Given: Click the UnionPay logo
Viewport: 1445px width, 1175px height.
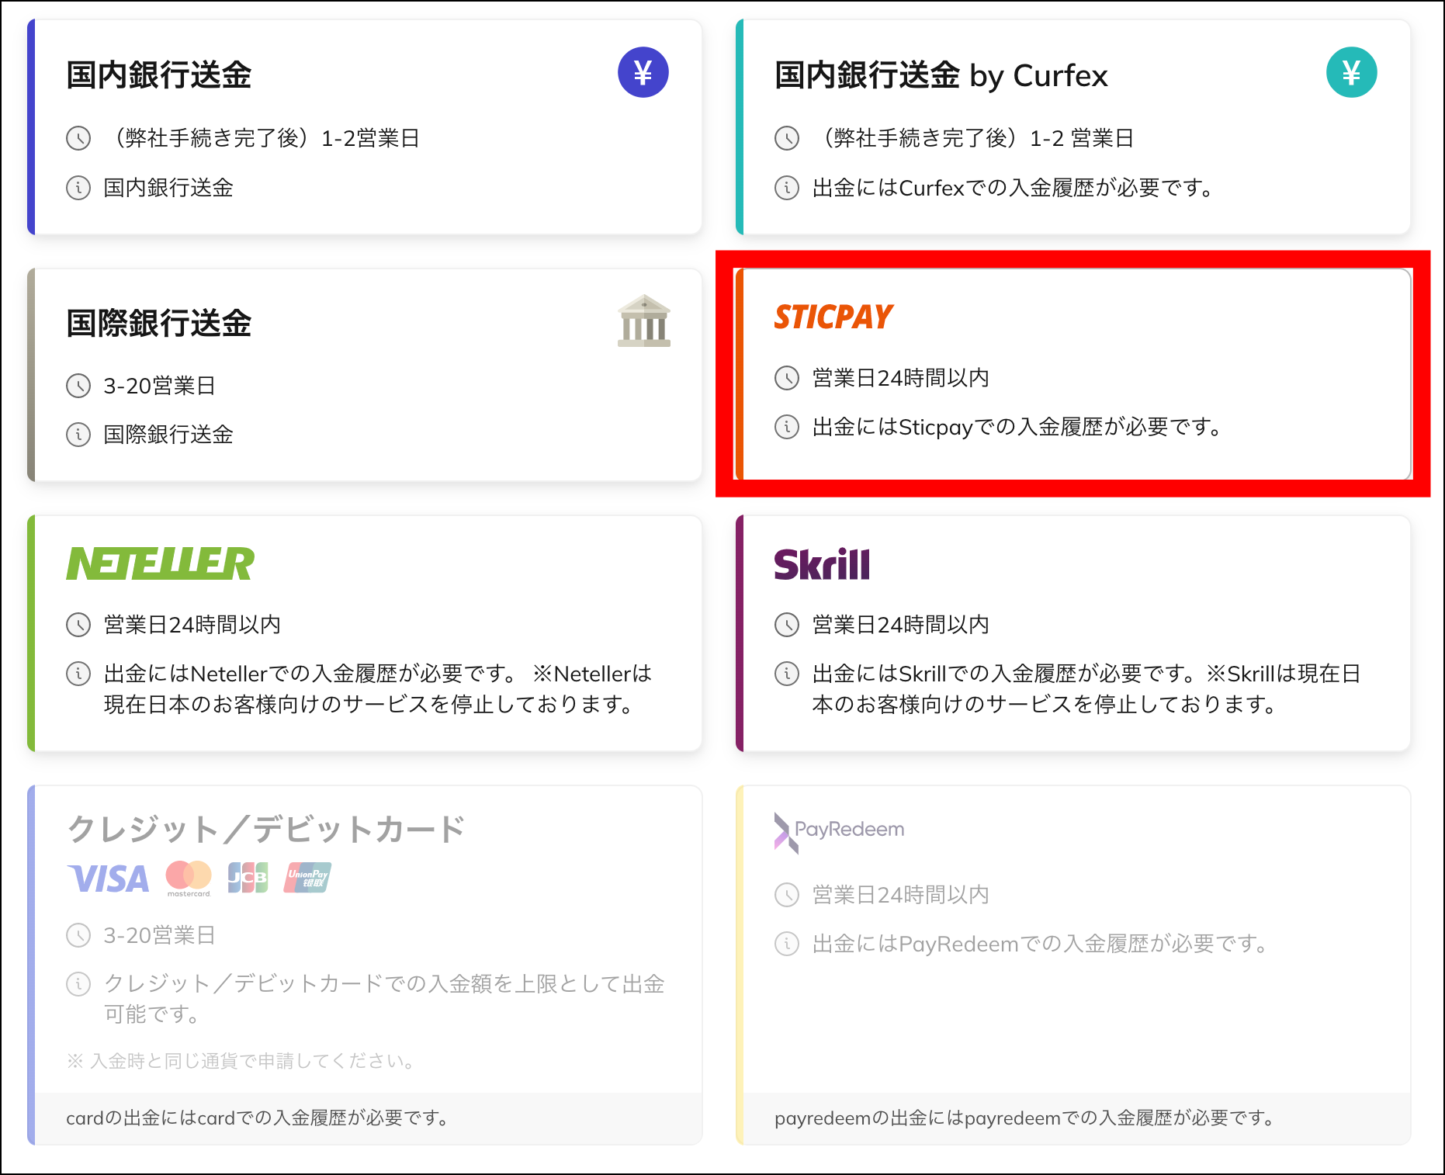Looking at the screenshot, I should [307, 876].
